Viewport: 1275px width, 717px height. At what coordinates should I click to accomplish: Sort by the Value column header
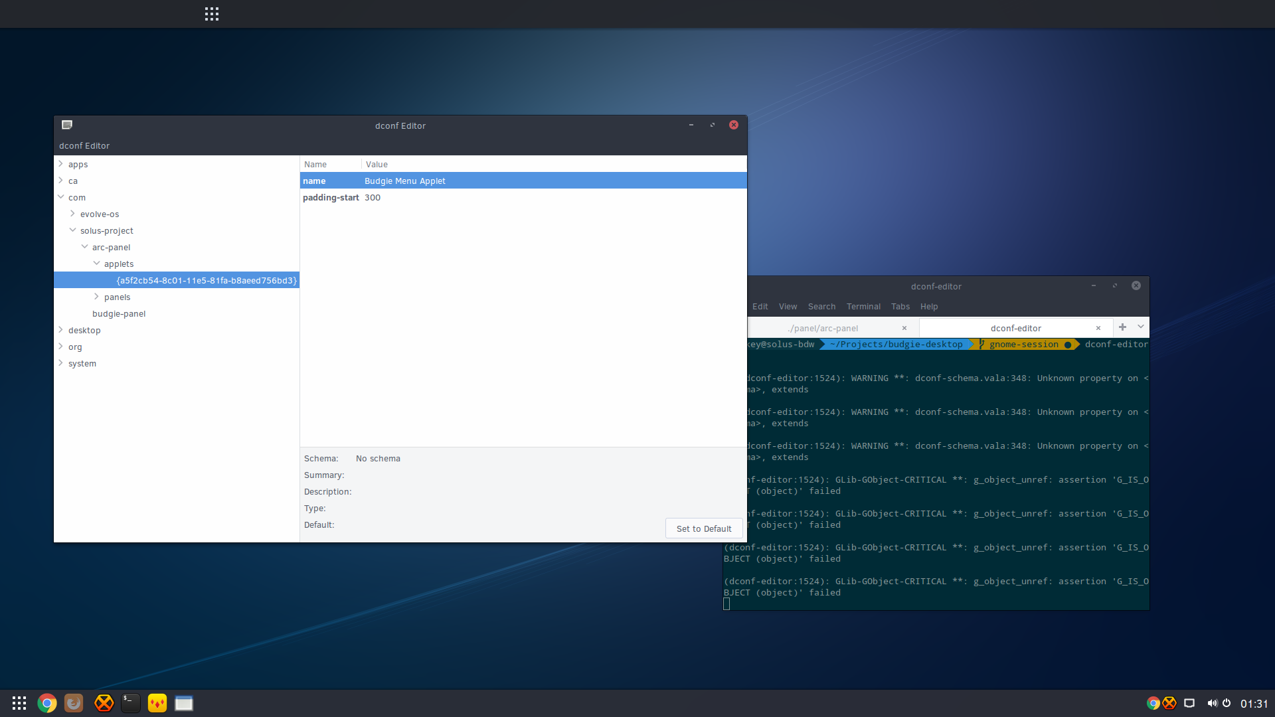point(554,164)
